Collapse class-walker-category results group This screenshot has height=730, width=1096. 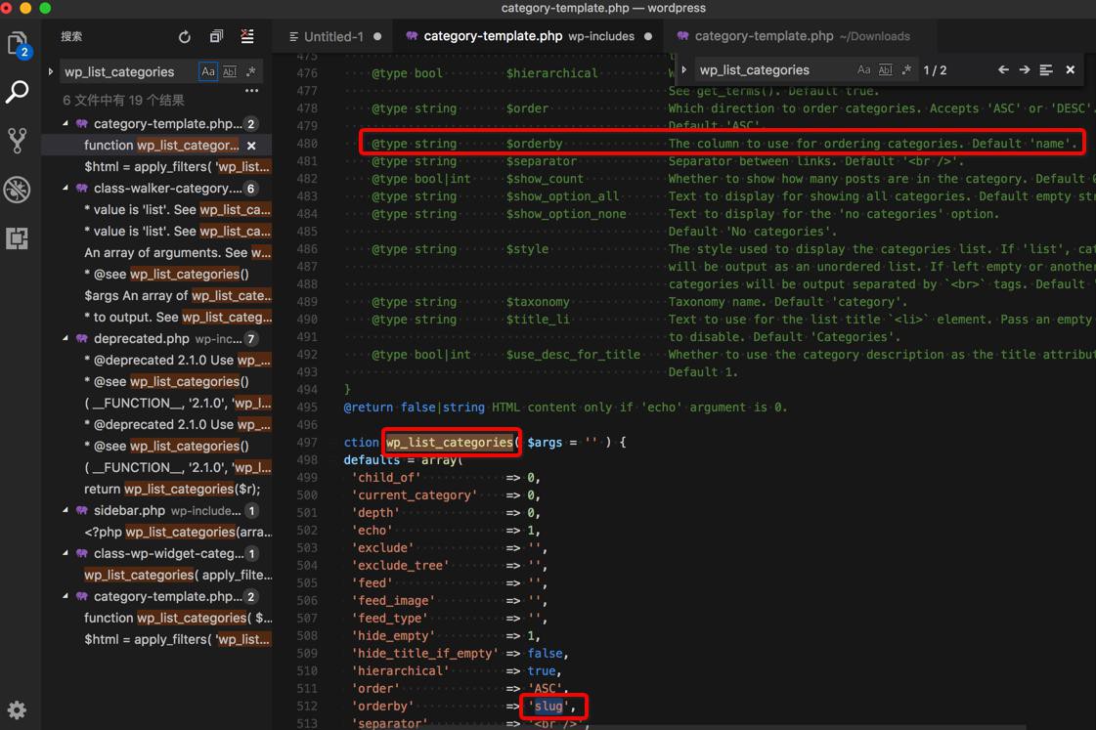point(66,189)
